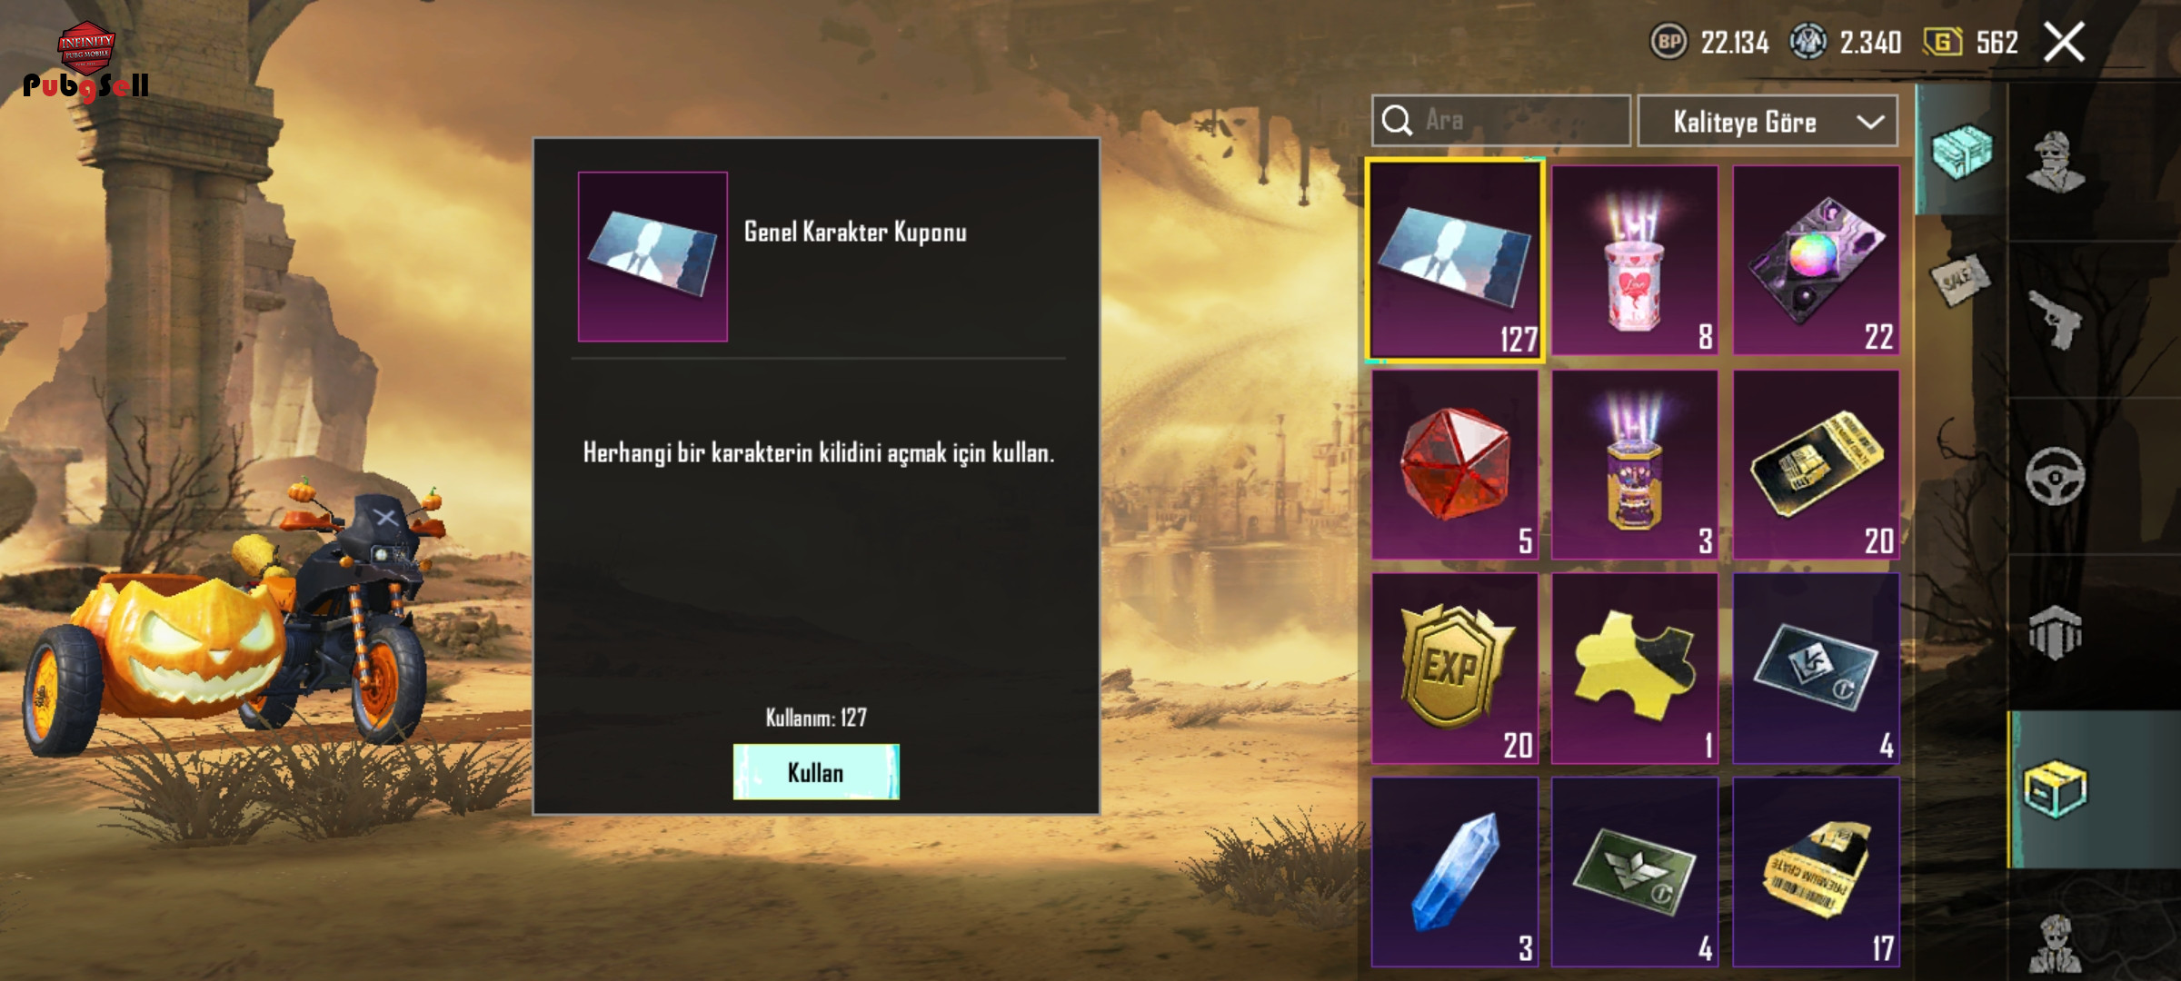Open the outfit character category icon
Screen dimensions: 2181x981
click(x=2056, y=163)
